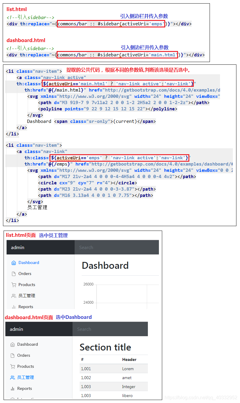The height and width of the screenshot is (403, 240).
Task: Click the Section title heading
Action: (x=105, y=348)
